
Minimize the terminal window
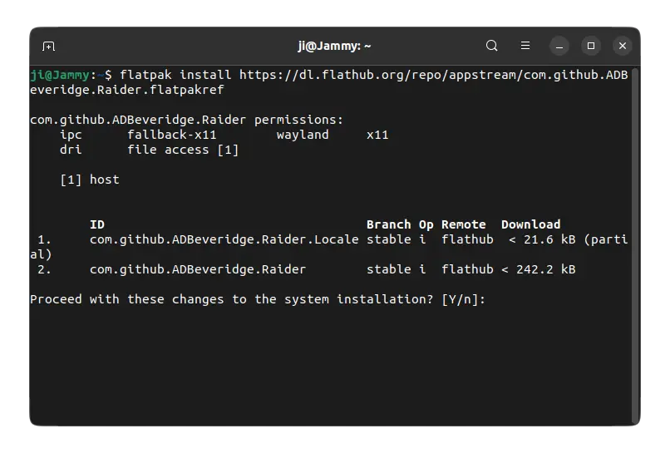(x=559, y=47)
